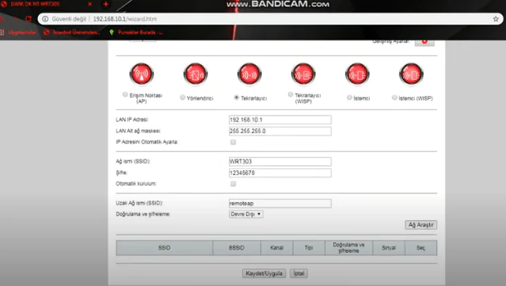This screenshot has height=286, width=506.
Task: Open the Punsaklar Burada bookmark
Action: click(136, 32)
